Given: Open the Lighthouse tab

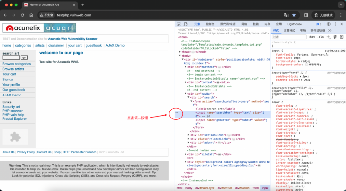Looking at the screenshot, I should coord(294,24).
